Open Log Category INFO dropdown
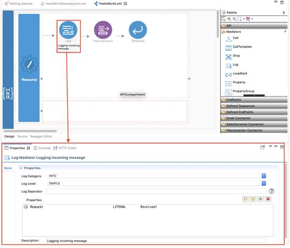The height and width of the screenshot is (248, 290). pyautogui.click(x=264, y=176)
